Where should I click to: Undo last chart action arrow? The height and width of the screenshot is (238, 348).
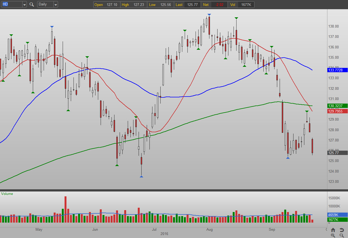point(342,230)
